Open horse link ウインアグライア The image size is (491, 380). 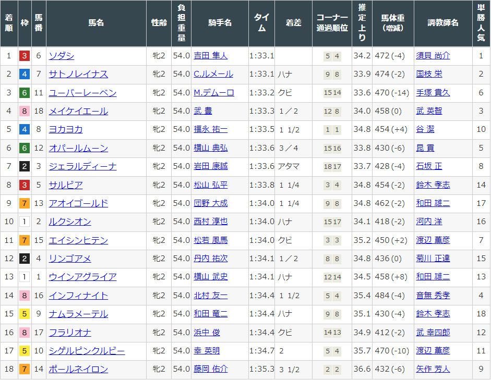point(82,277)
